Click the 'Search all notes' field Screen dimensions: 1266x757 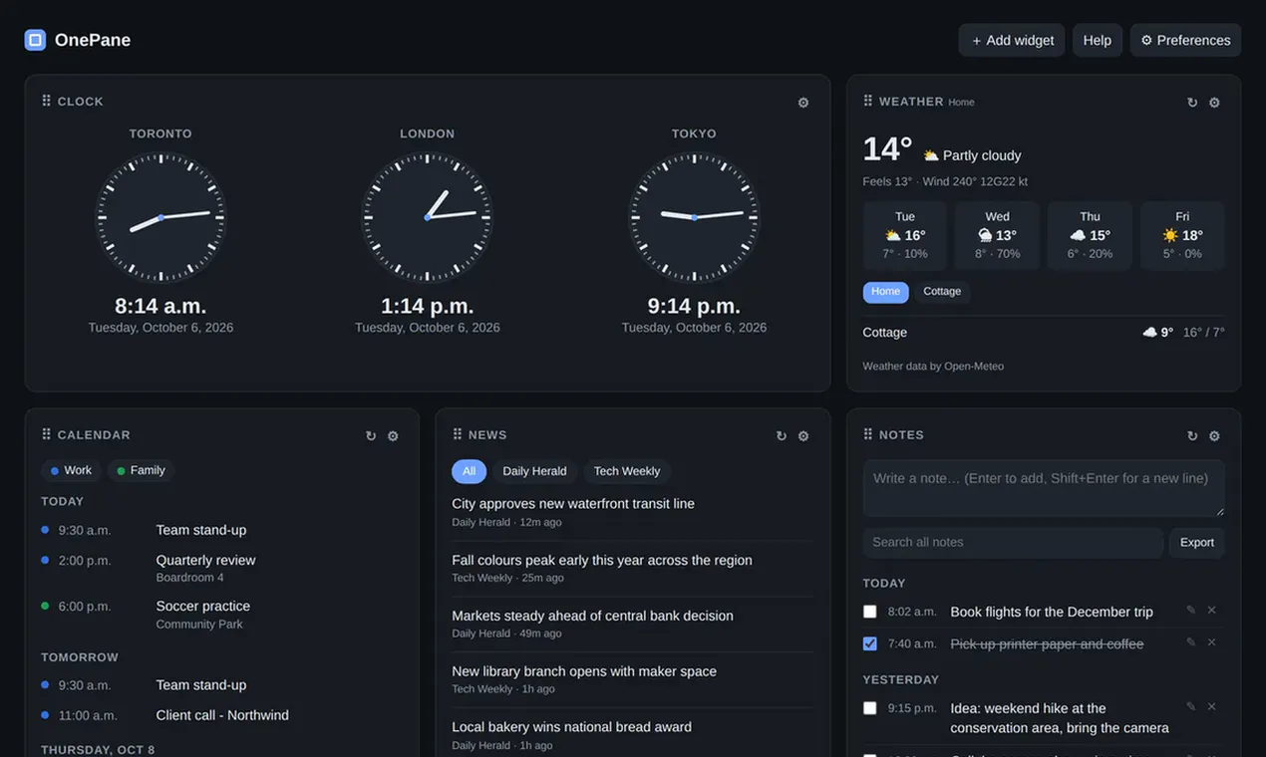(x=1013, y=543)
